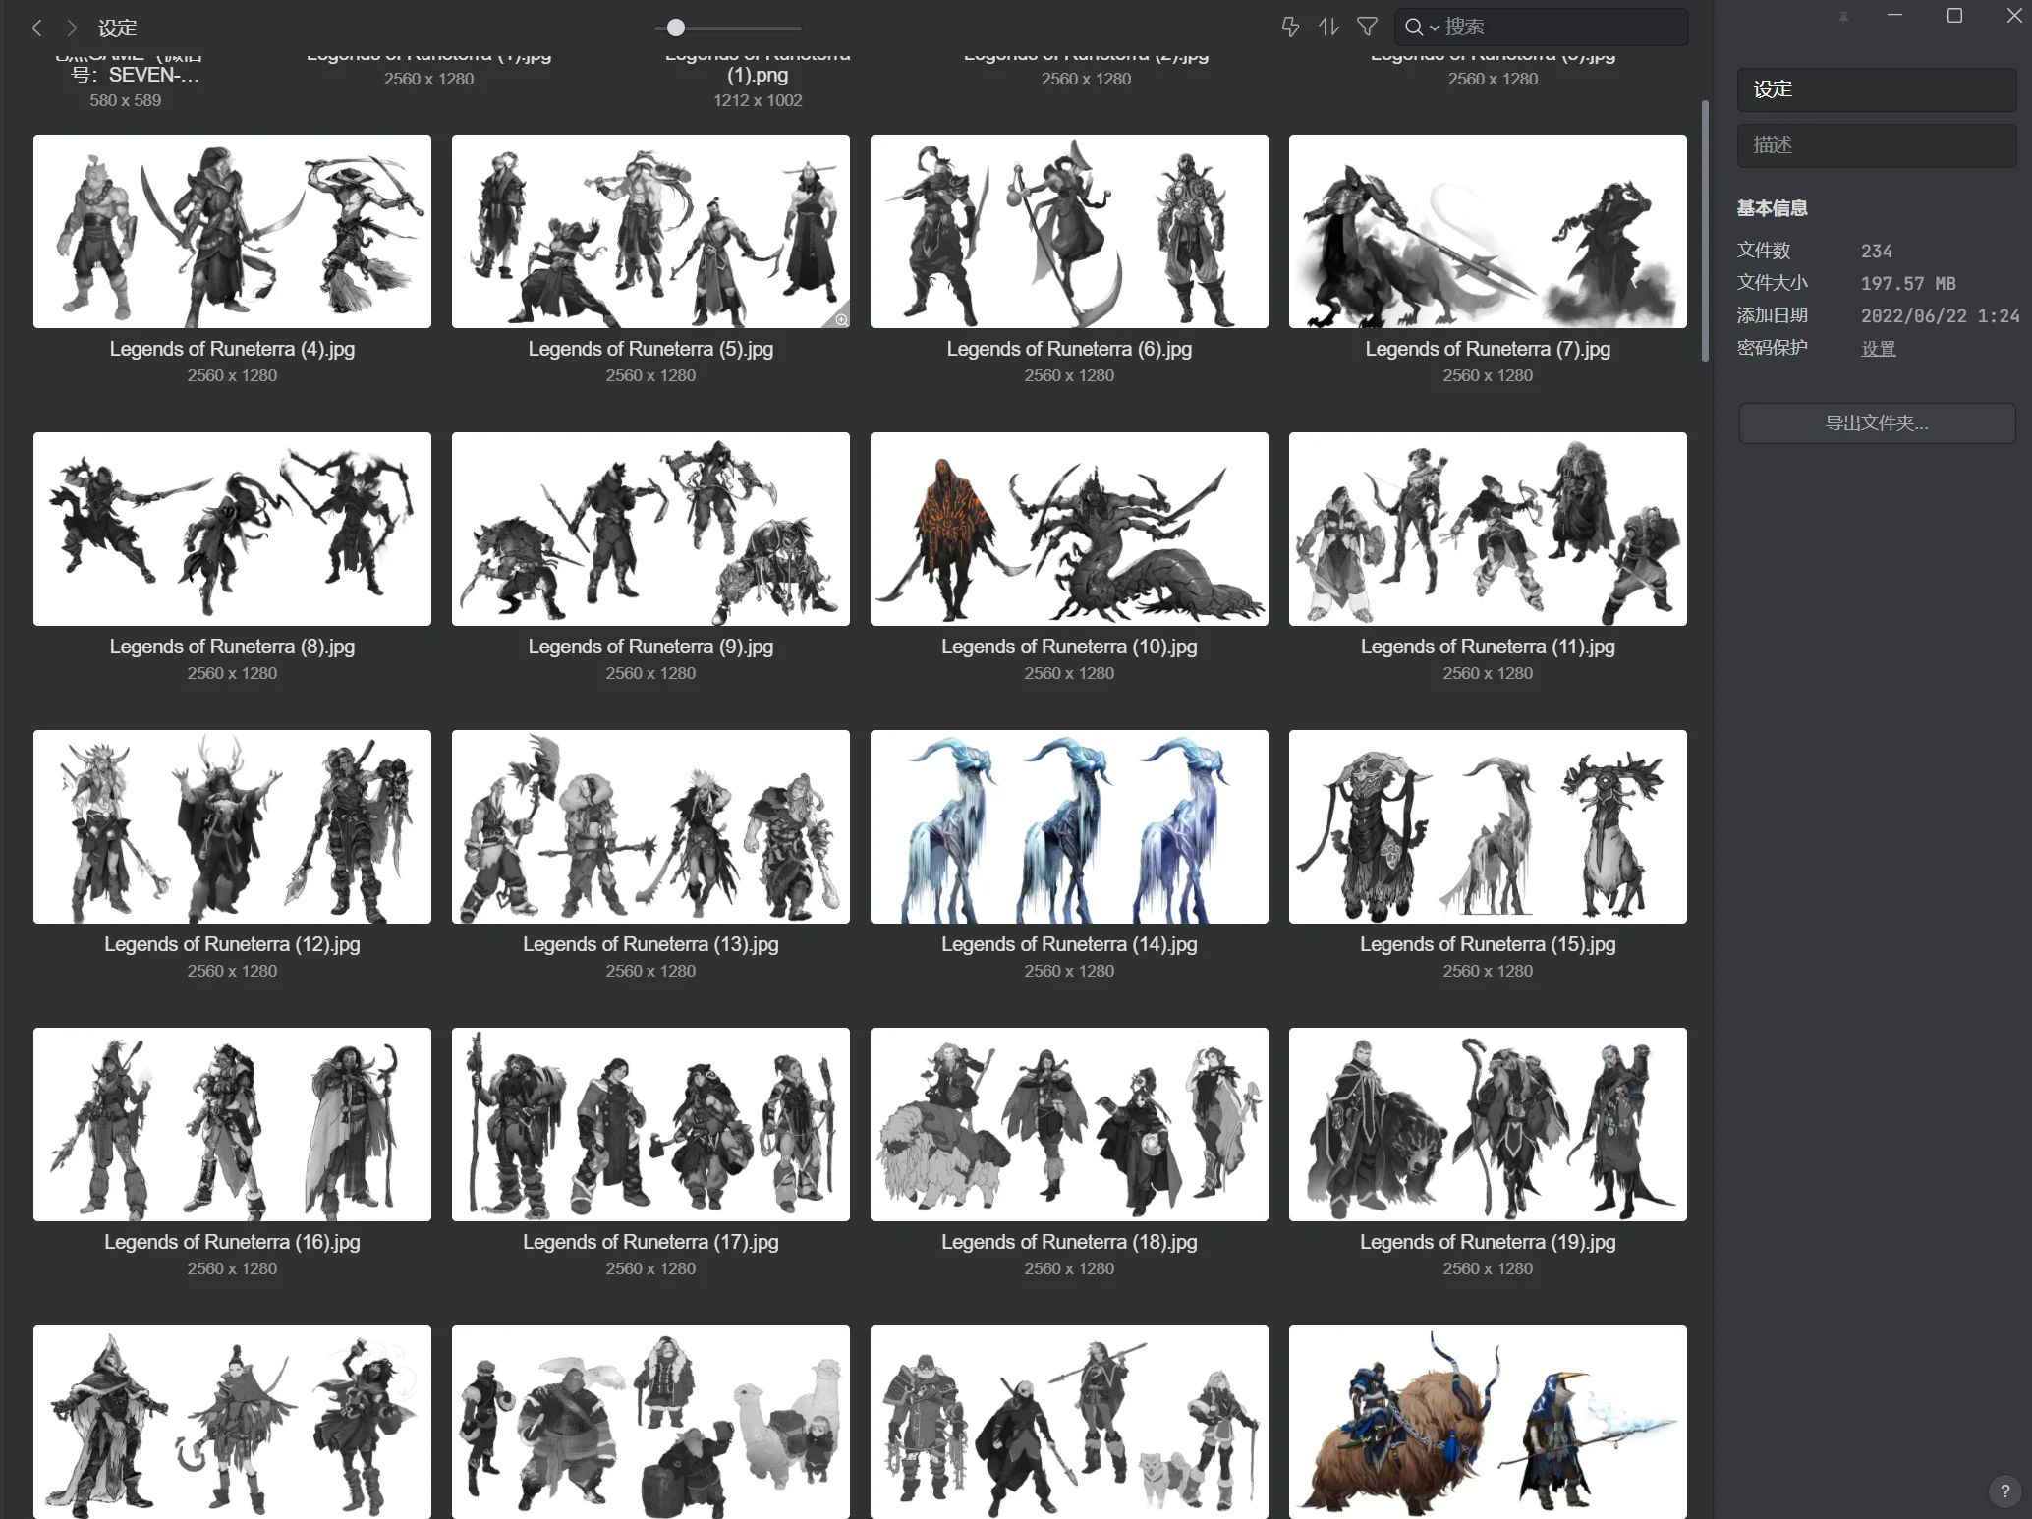Select the Legends of Runeterra (11) thumbnail
Screen dimensions: 2032x1519
(1488, 530)
